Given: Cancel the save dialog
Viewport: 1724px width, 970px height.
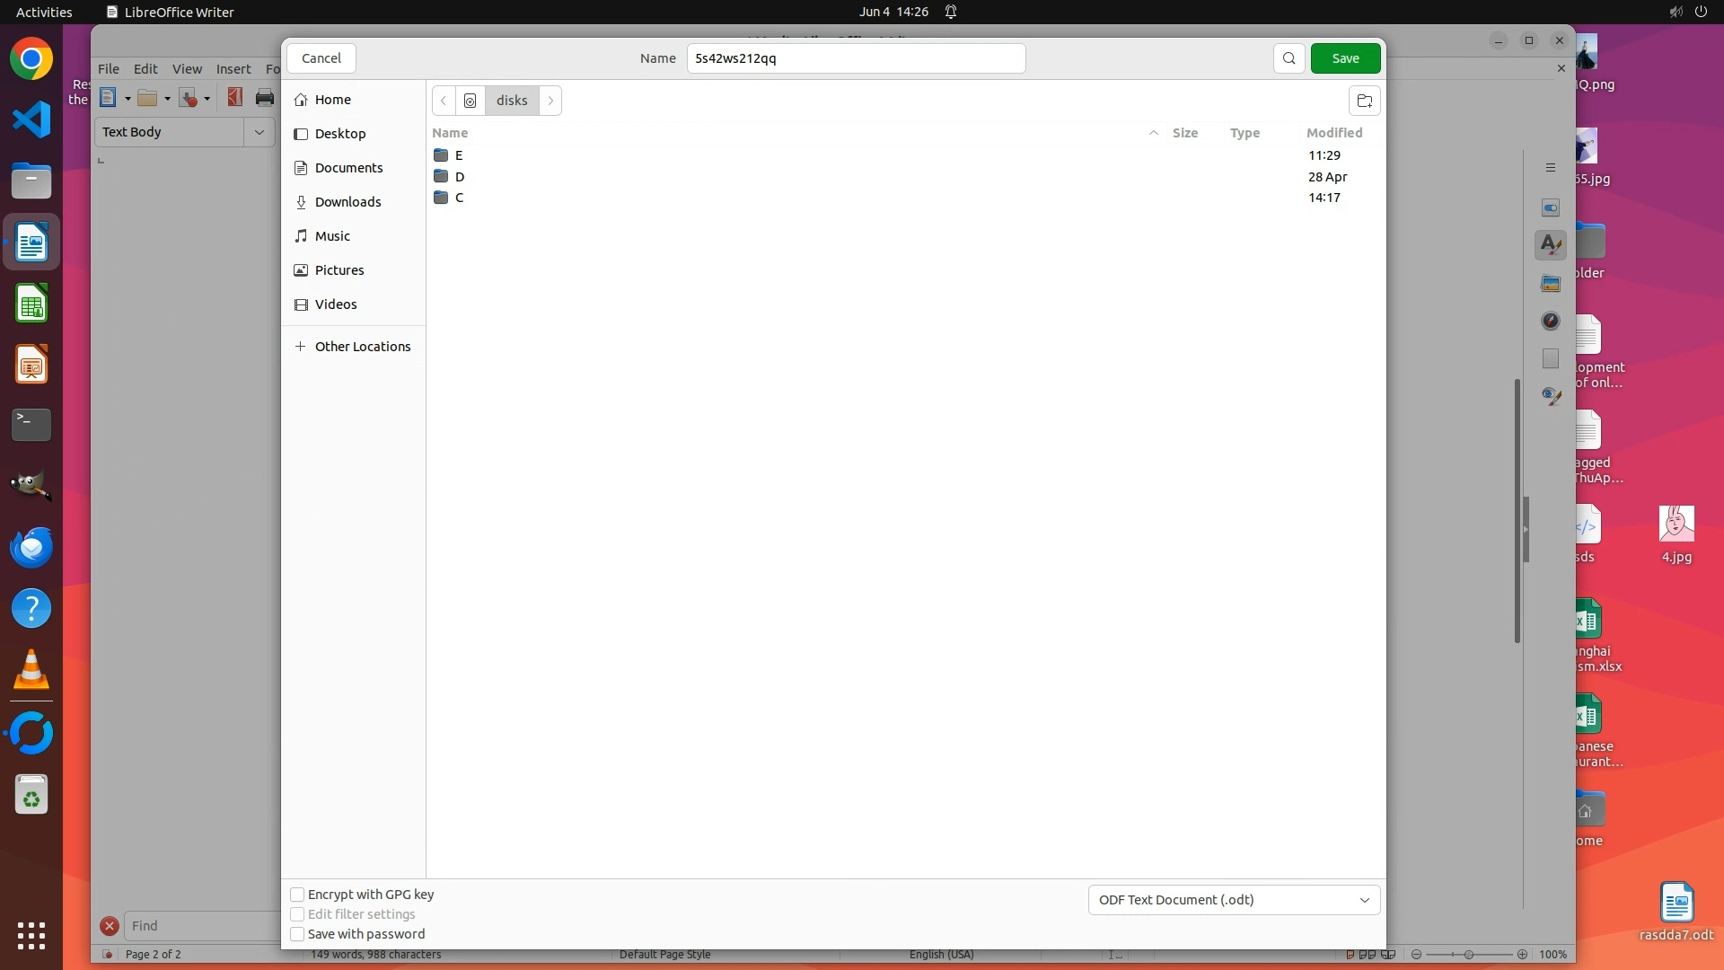Looking at the screenshot, I should [x=321, y=58].
